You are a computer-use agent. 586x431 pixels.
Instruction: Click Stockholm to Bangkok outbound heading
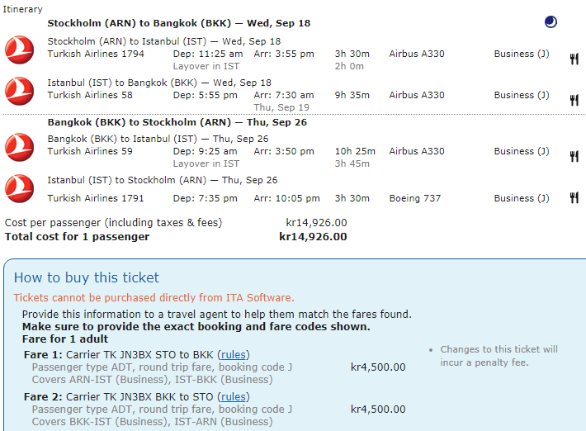pyautogui.click(x=178, y=23)
